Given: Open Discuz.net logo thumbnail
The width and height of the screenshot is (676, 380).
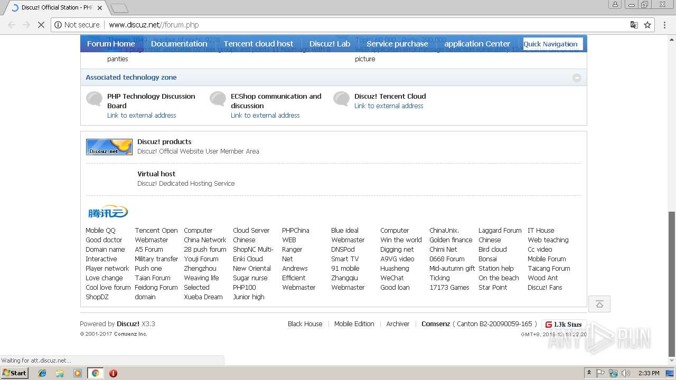Looking at the screenshot, I should click(x=109, y=147).
